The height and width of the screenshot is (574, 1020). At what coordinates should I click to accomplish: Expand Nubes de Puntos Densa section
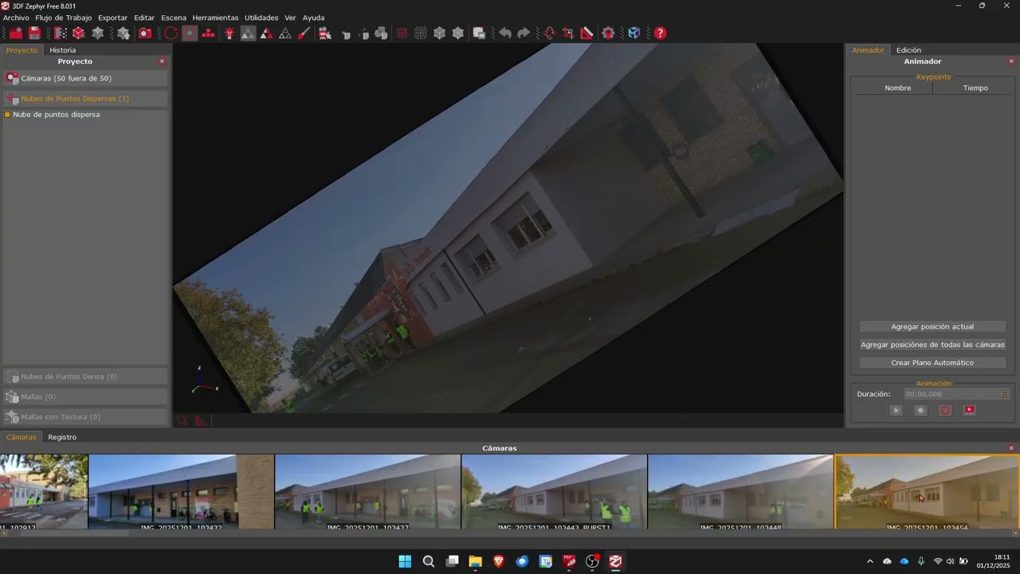(85, 376)
